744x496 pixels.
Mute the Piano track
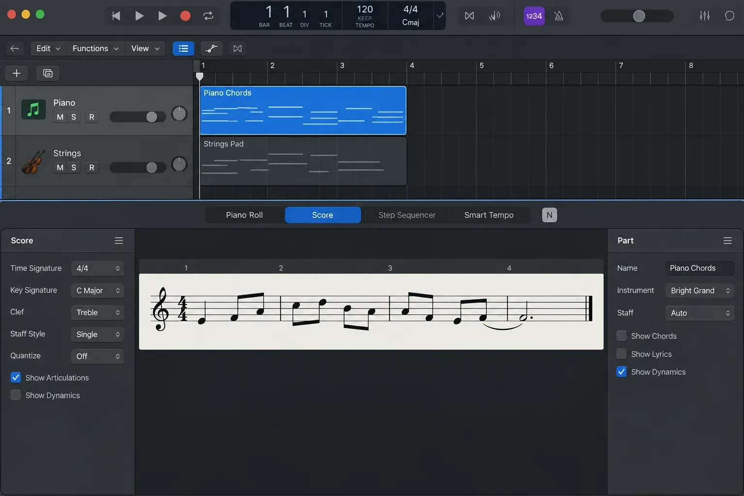(x=60, y=117)
